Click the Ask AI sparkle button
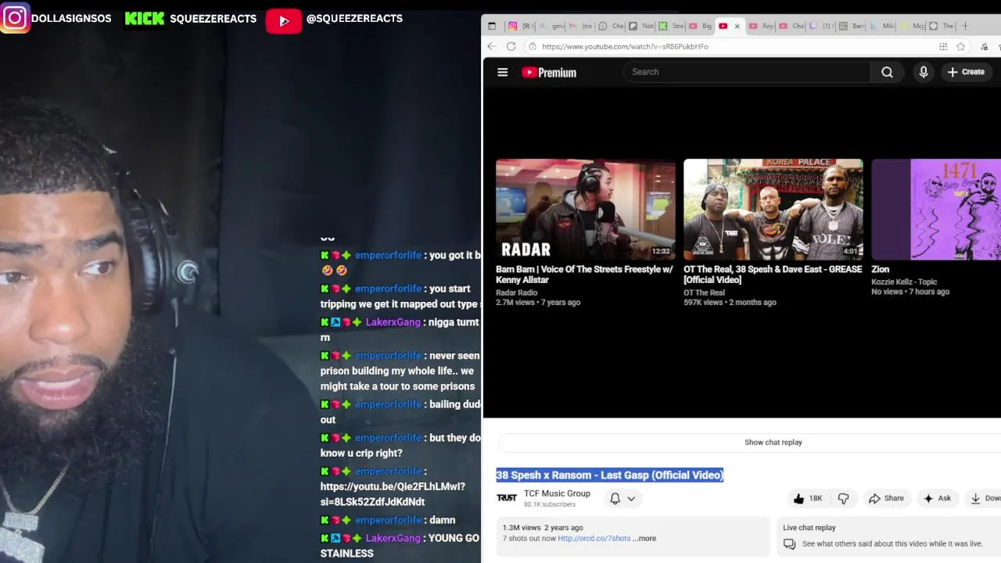This screenshot has height=563, width=1001. coord(937,498)
